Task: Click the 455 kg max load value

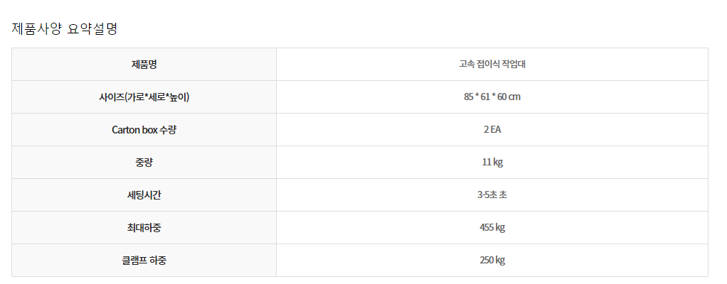Action: point(492,228)
